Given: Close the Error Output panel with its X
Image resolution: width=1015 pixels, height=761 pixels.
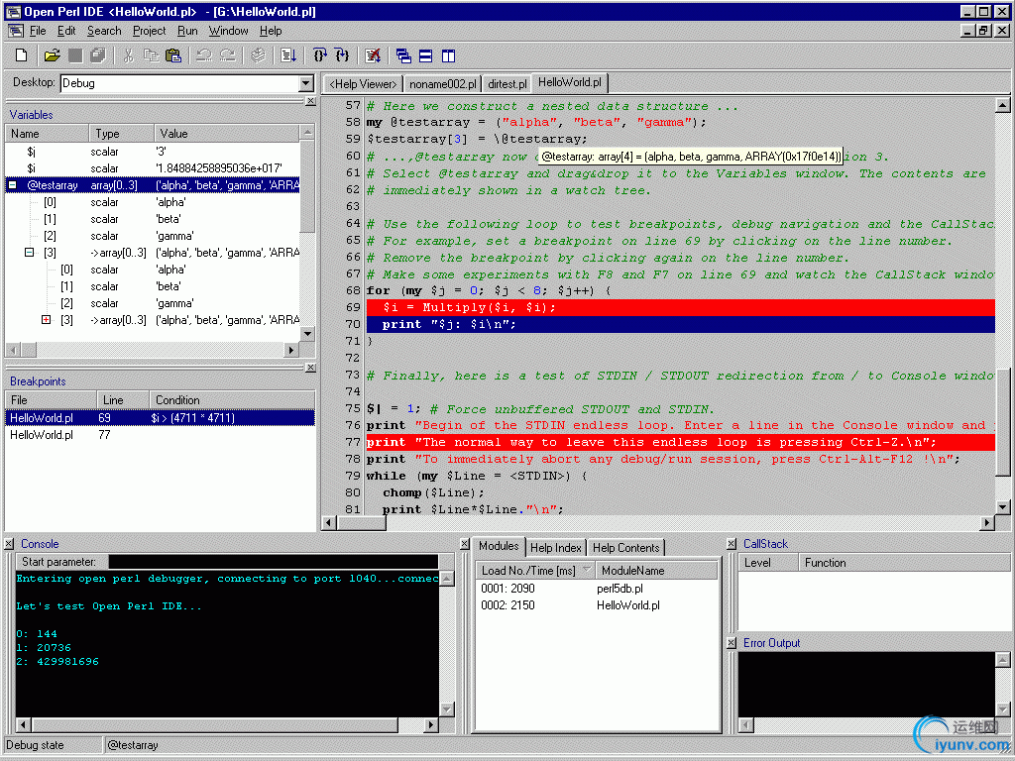Looking at the screenshot, I should [x=731, y=642].
